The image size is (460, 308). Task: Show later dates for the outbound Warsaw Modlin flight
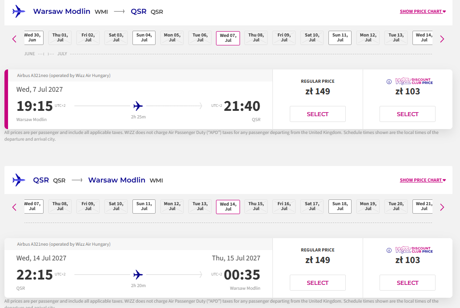click(x=442, y=39)
